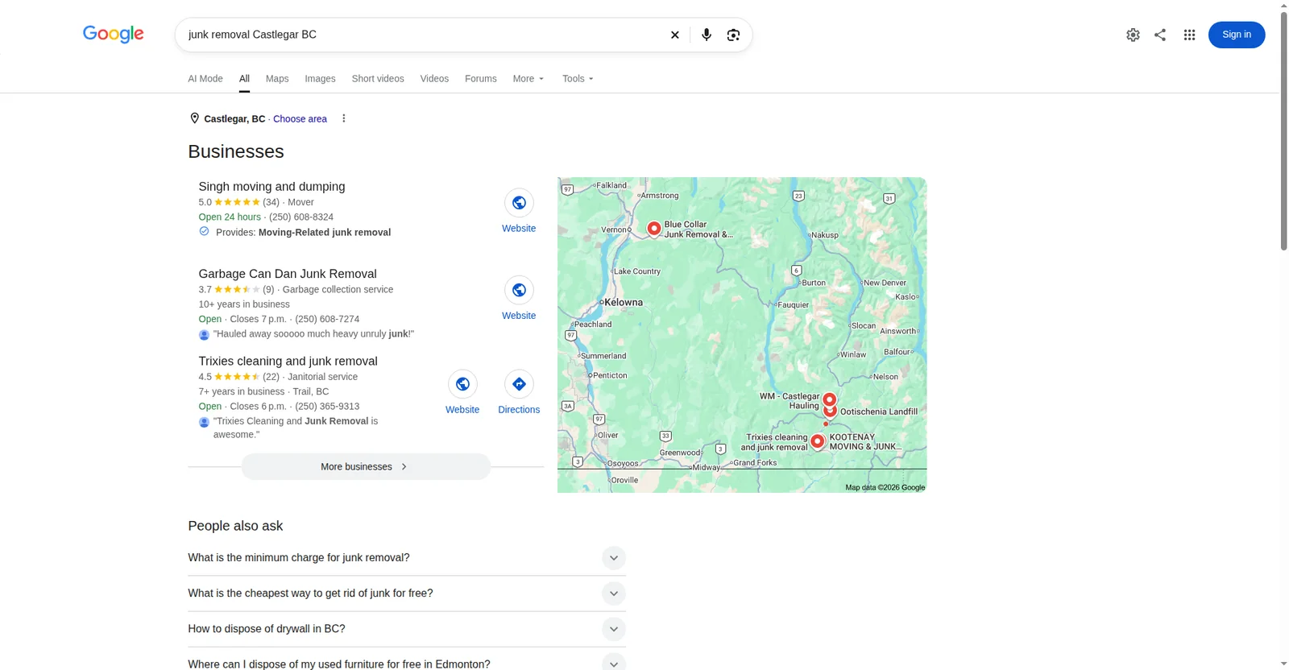Open quick settings gear icon
This screenshot has height=670, width=1289.
[1133, 35]
